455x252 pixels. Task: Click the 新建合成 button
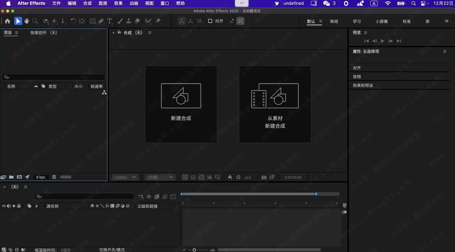pos(181,104)
